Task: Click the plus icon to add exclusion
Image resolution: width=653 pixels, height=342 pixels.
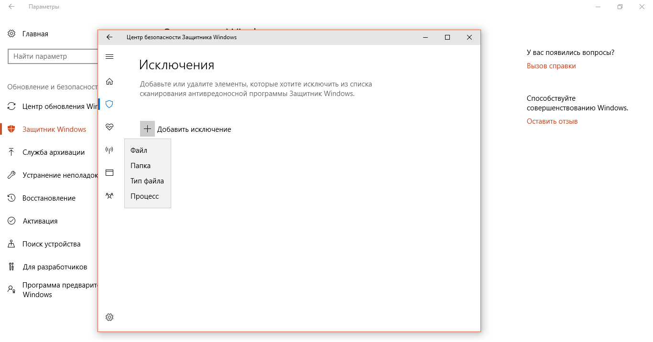Action: [147, 129]
